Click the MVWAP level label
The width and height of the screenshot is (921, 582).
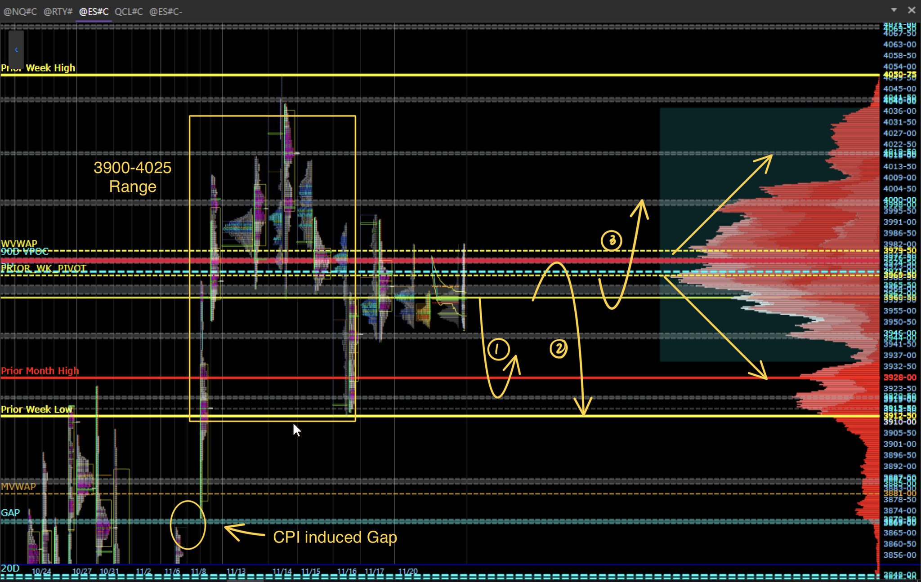click(18, 486)
